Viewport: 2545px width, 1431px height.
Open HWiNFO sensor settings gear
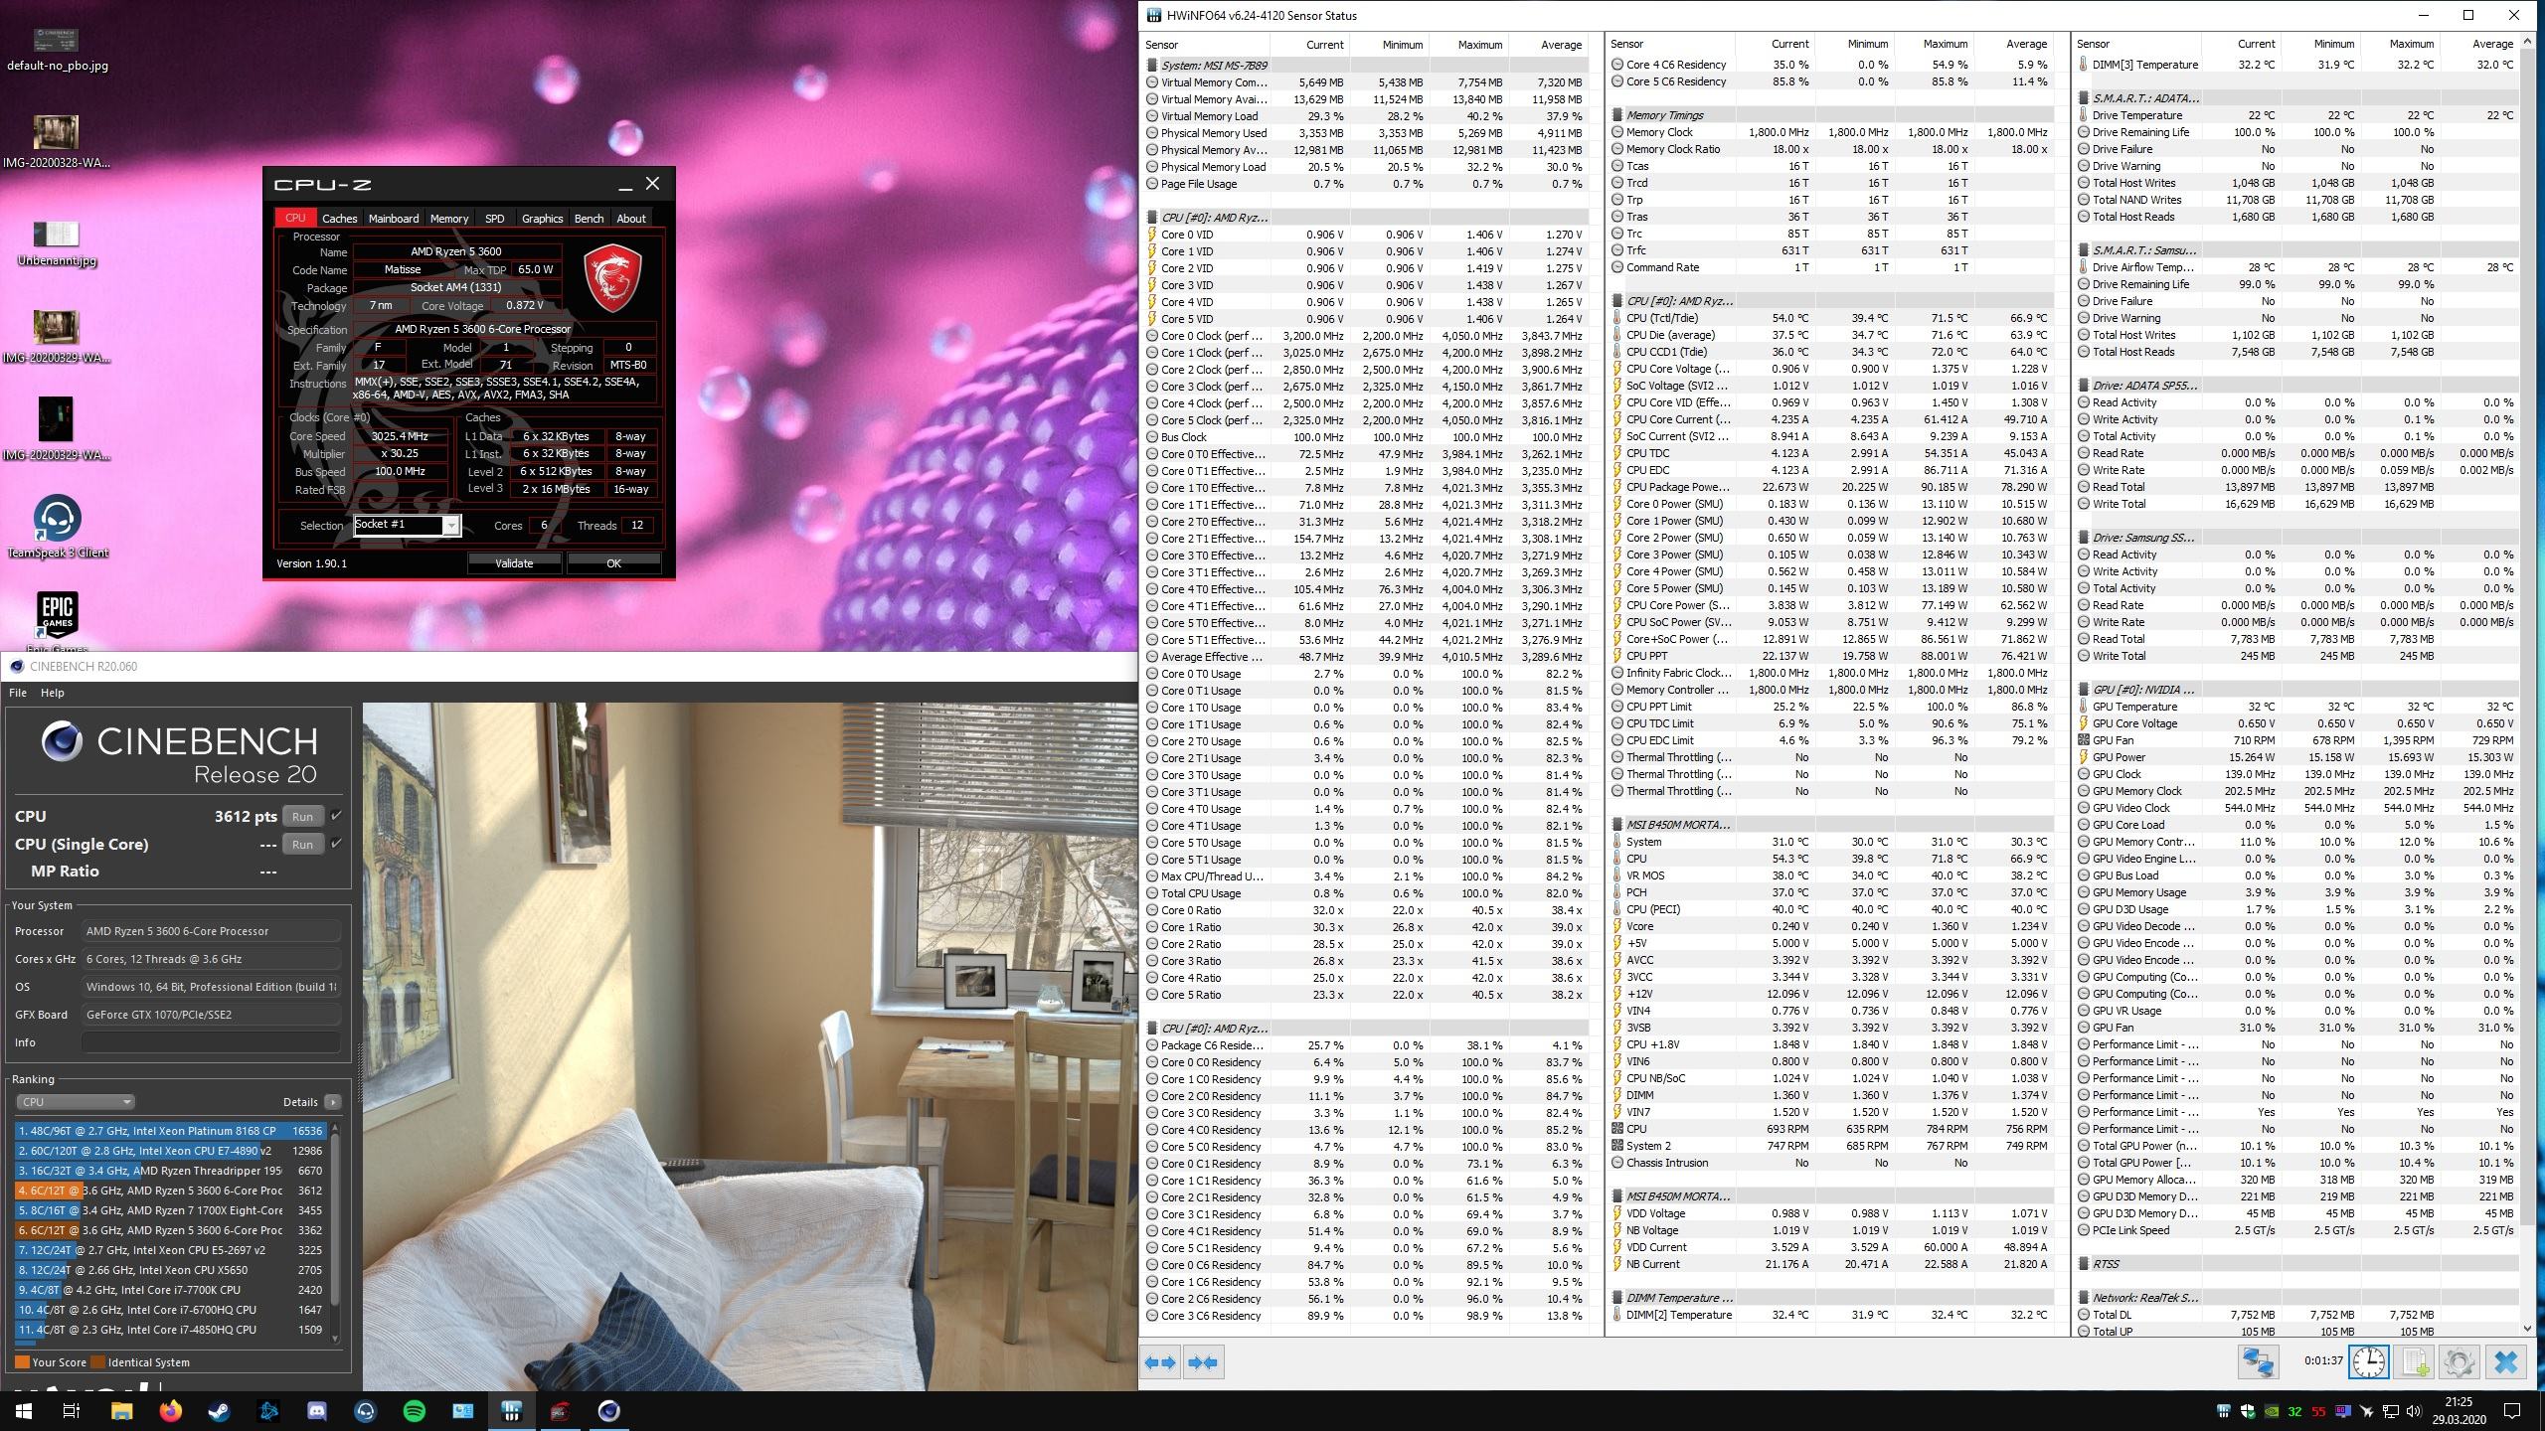coord(2459,1361)
